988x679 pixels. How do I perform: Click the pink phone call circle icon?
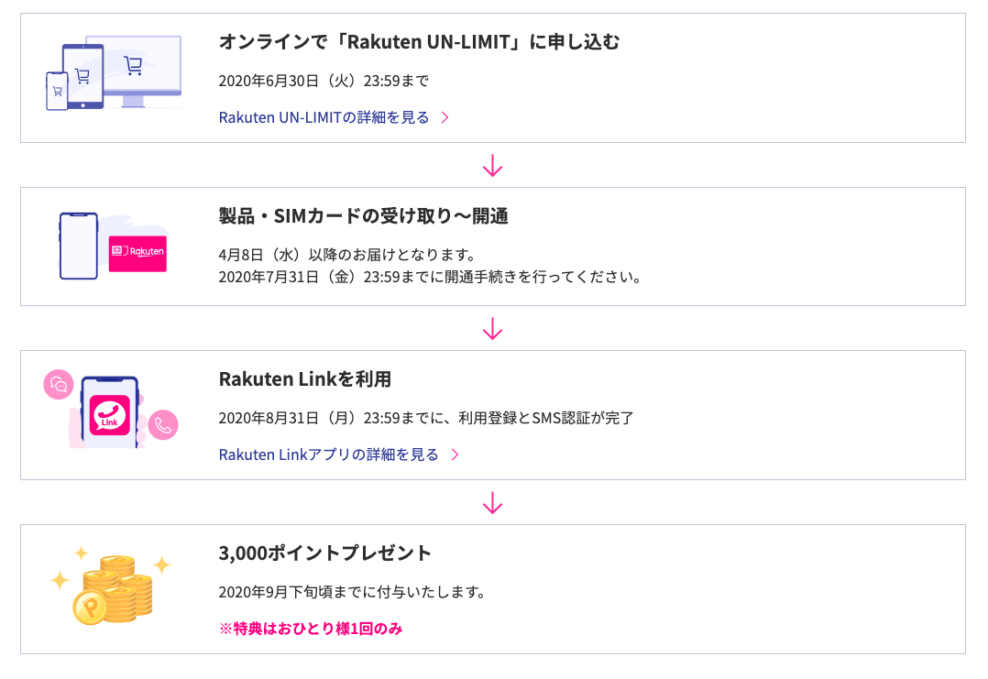tap(163, 424)
